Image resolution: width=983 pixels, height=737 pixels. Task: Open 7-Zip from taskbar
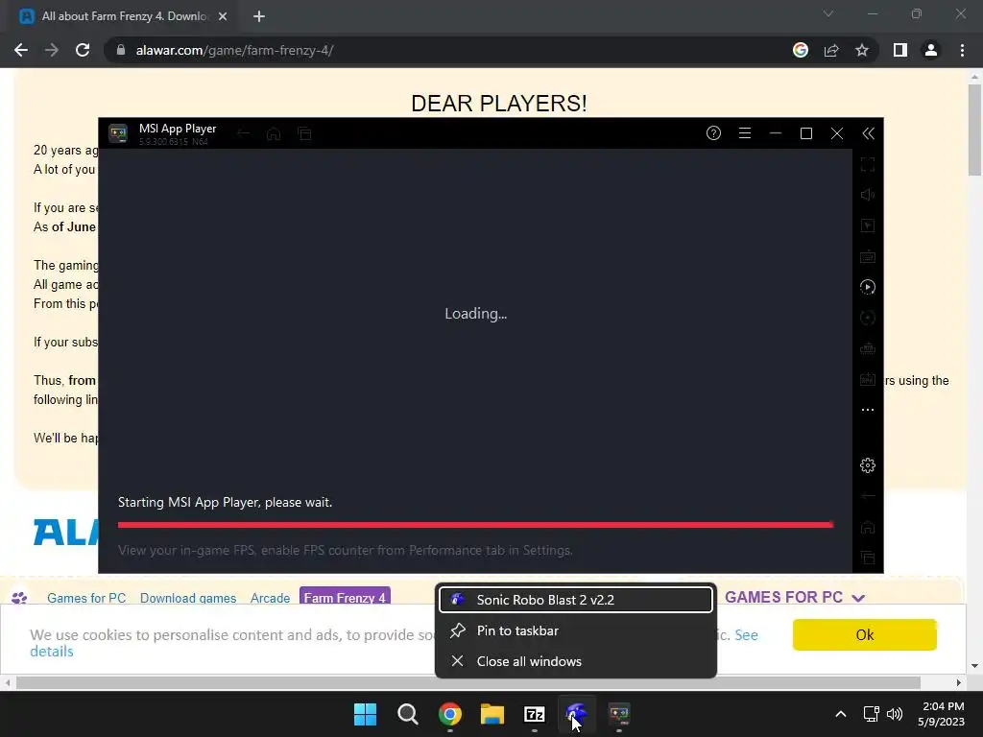click(534, 714)
